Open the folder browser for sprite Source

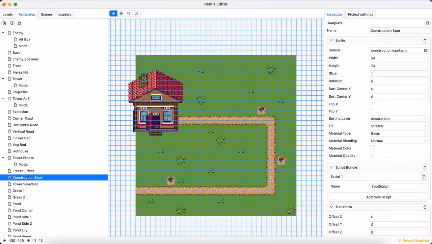click(426, 50)
